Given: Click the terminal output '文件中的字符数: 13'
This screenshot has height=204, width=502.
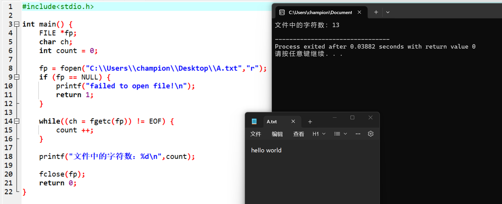Looking at the screenshot, I should tap(307, 25).
